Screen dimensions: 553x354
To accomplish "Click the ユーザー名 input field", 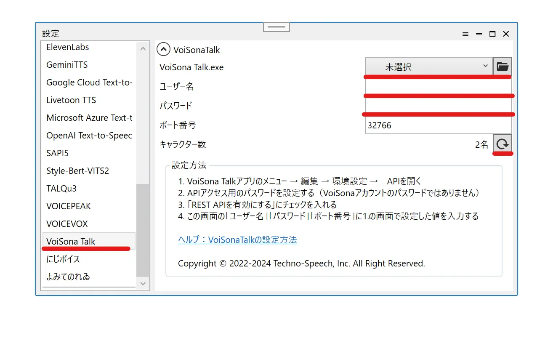I will click(439, 86).
